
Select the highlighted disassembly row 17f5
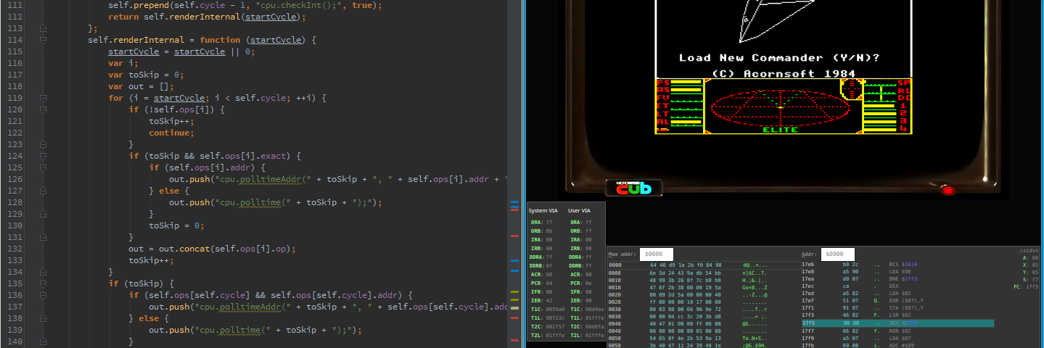(897, 323)
